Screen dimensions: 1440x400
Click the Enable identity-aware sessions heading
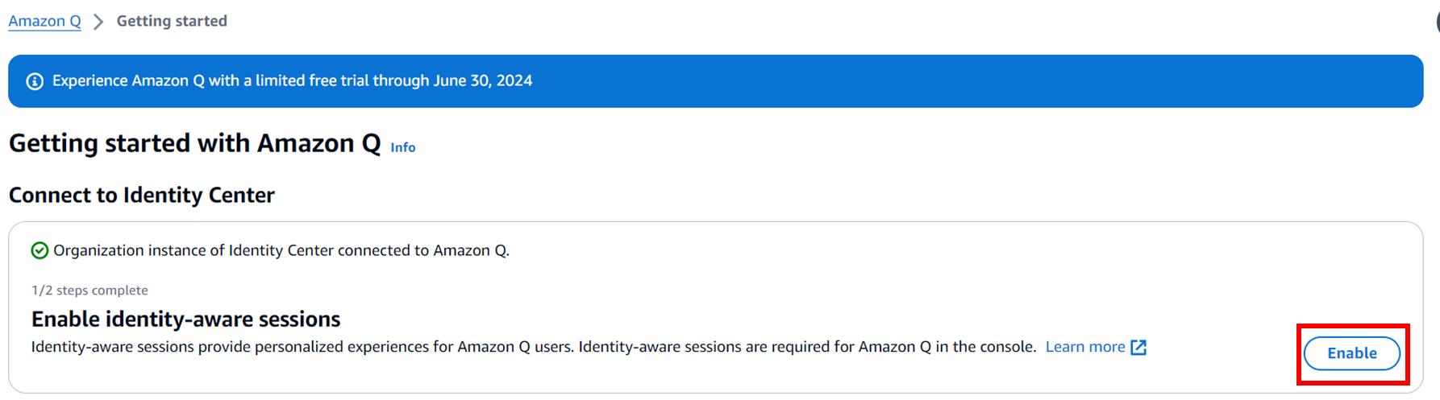click(x=186, y=320)
